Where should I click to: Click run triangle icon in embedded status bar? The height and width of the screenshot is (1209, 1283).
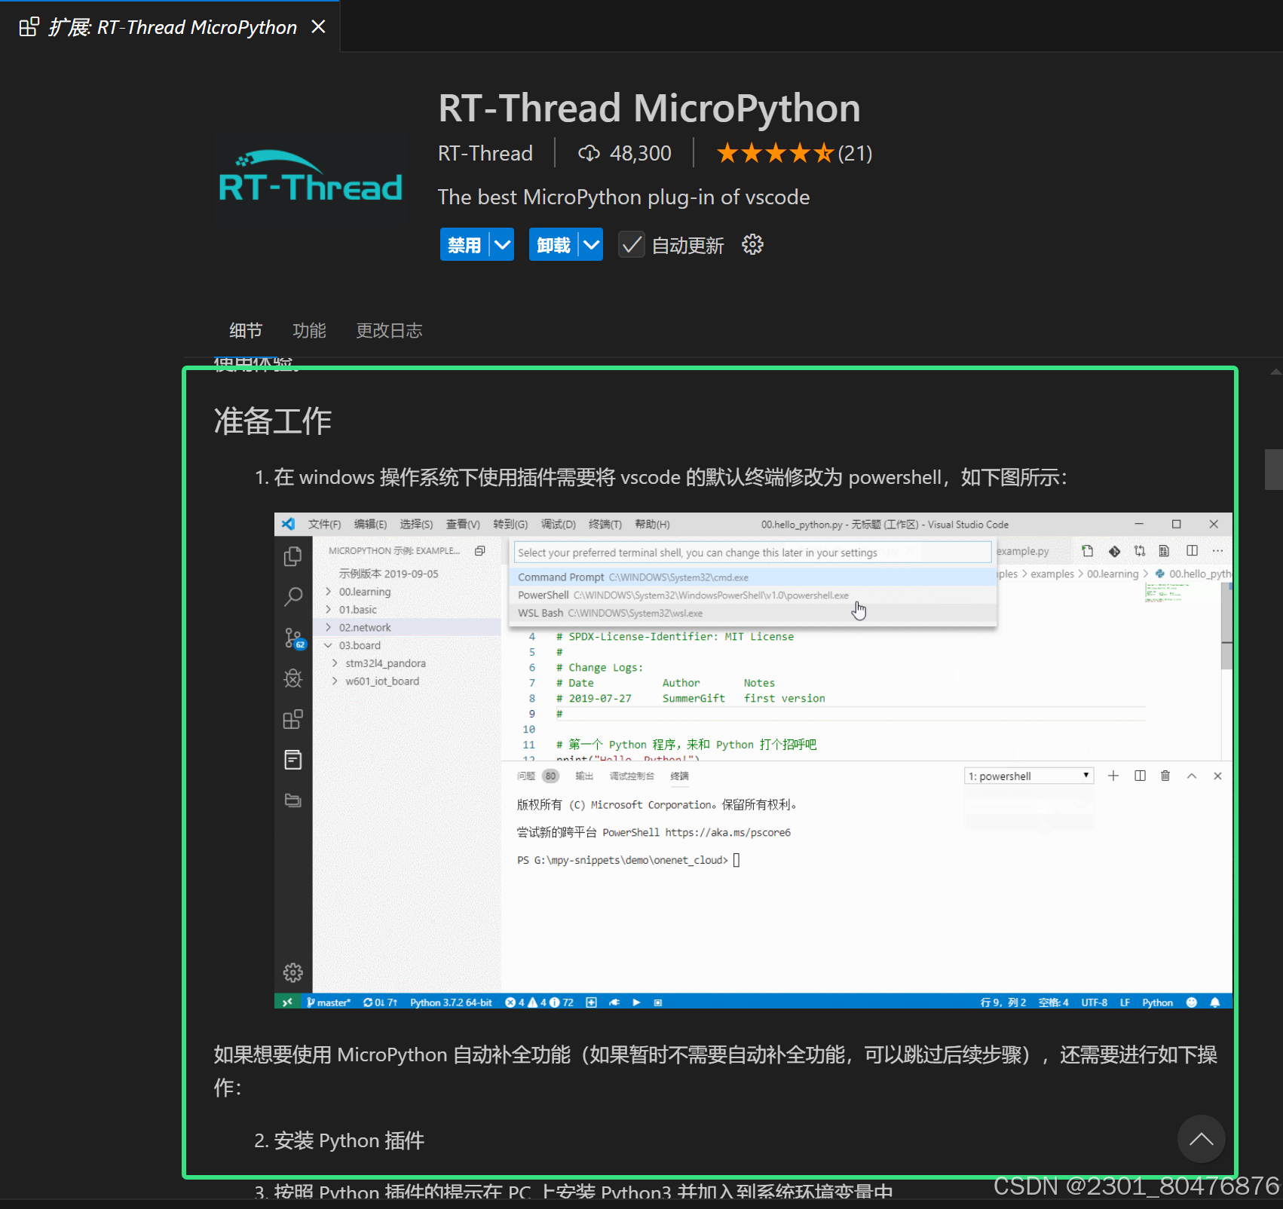[x=636, y=1002]
